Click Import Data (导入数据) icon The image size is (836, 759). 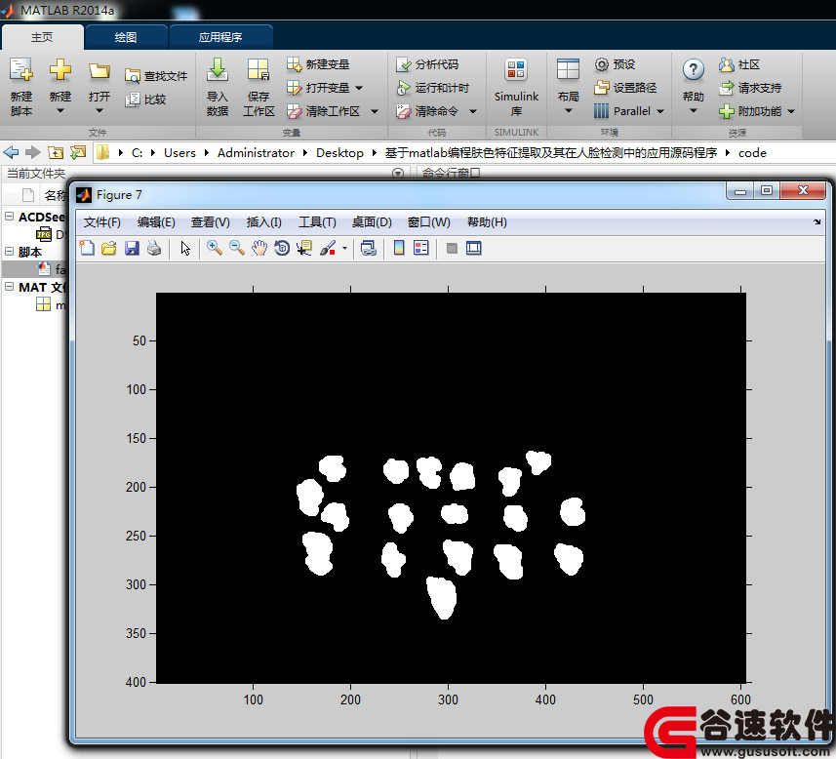[x=218, y=70]
